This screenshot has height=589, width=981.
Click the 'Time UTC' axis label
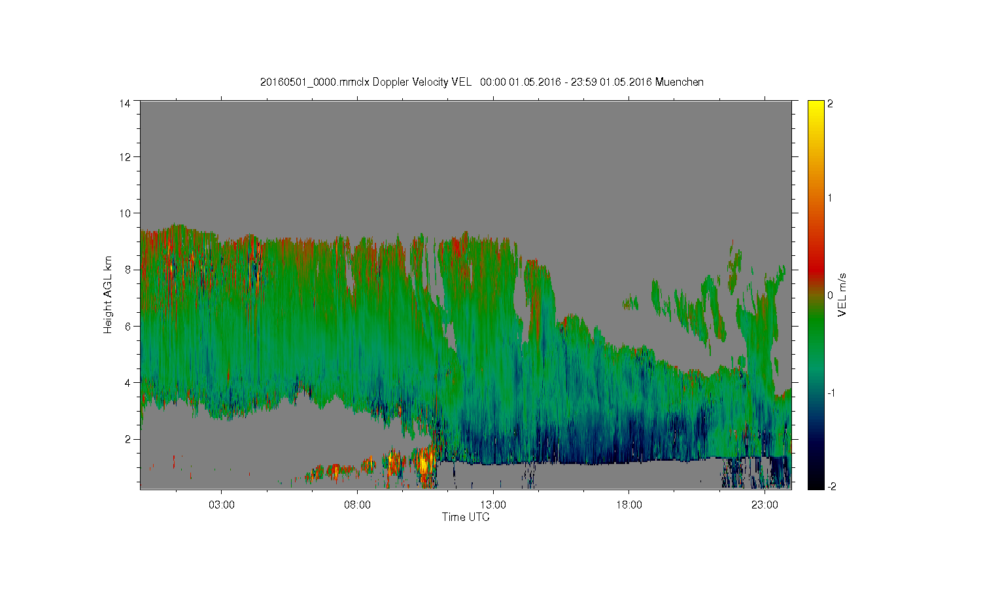coord(466,517)
